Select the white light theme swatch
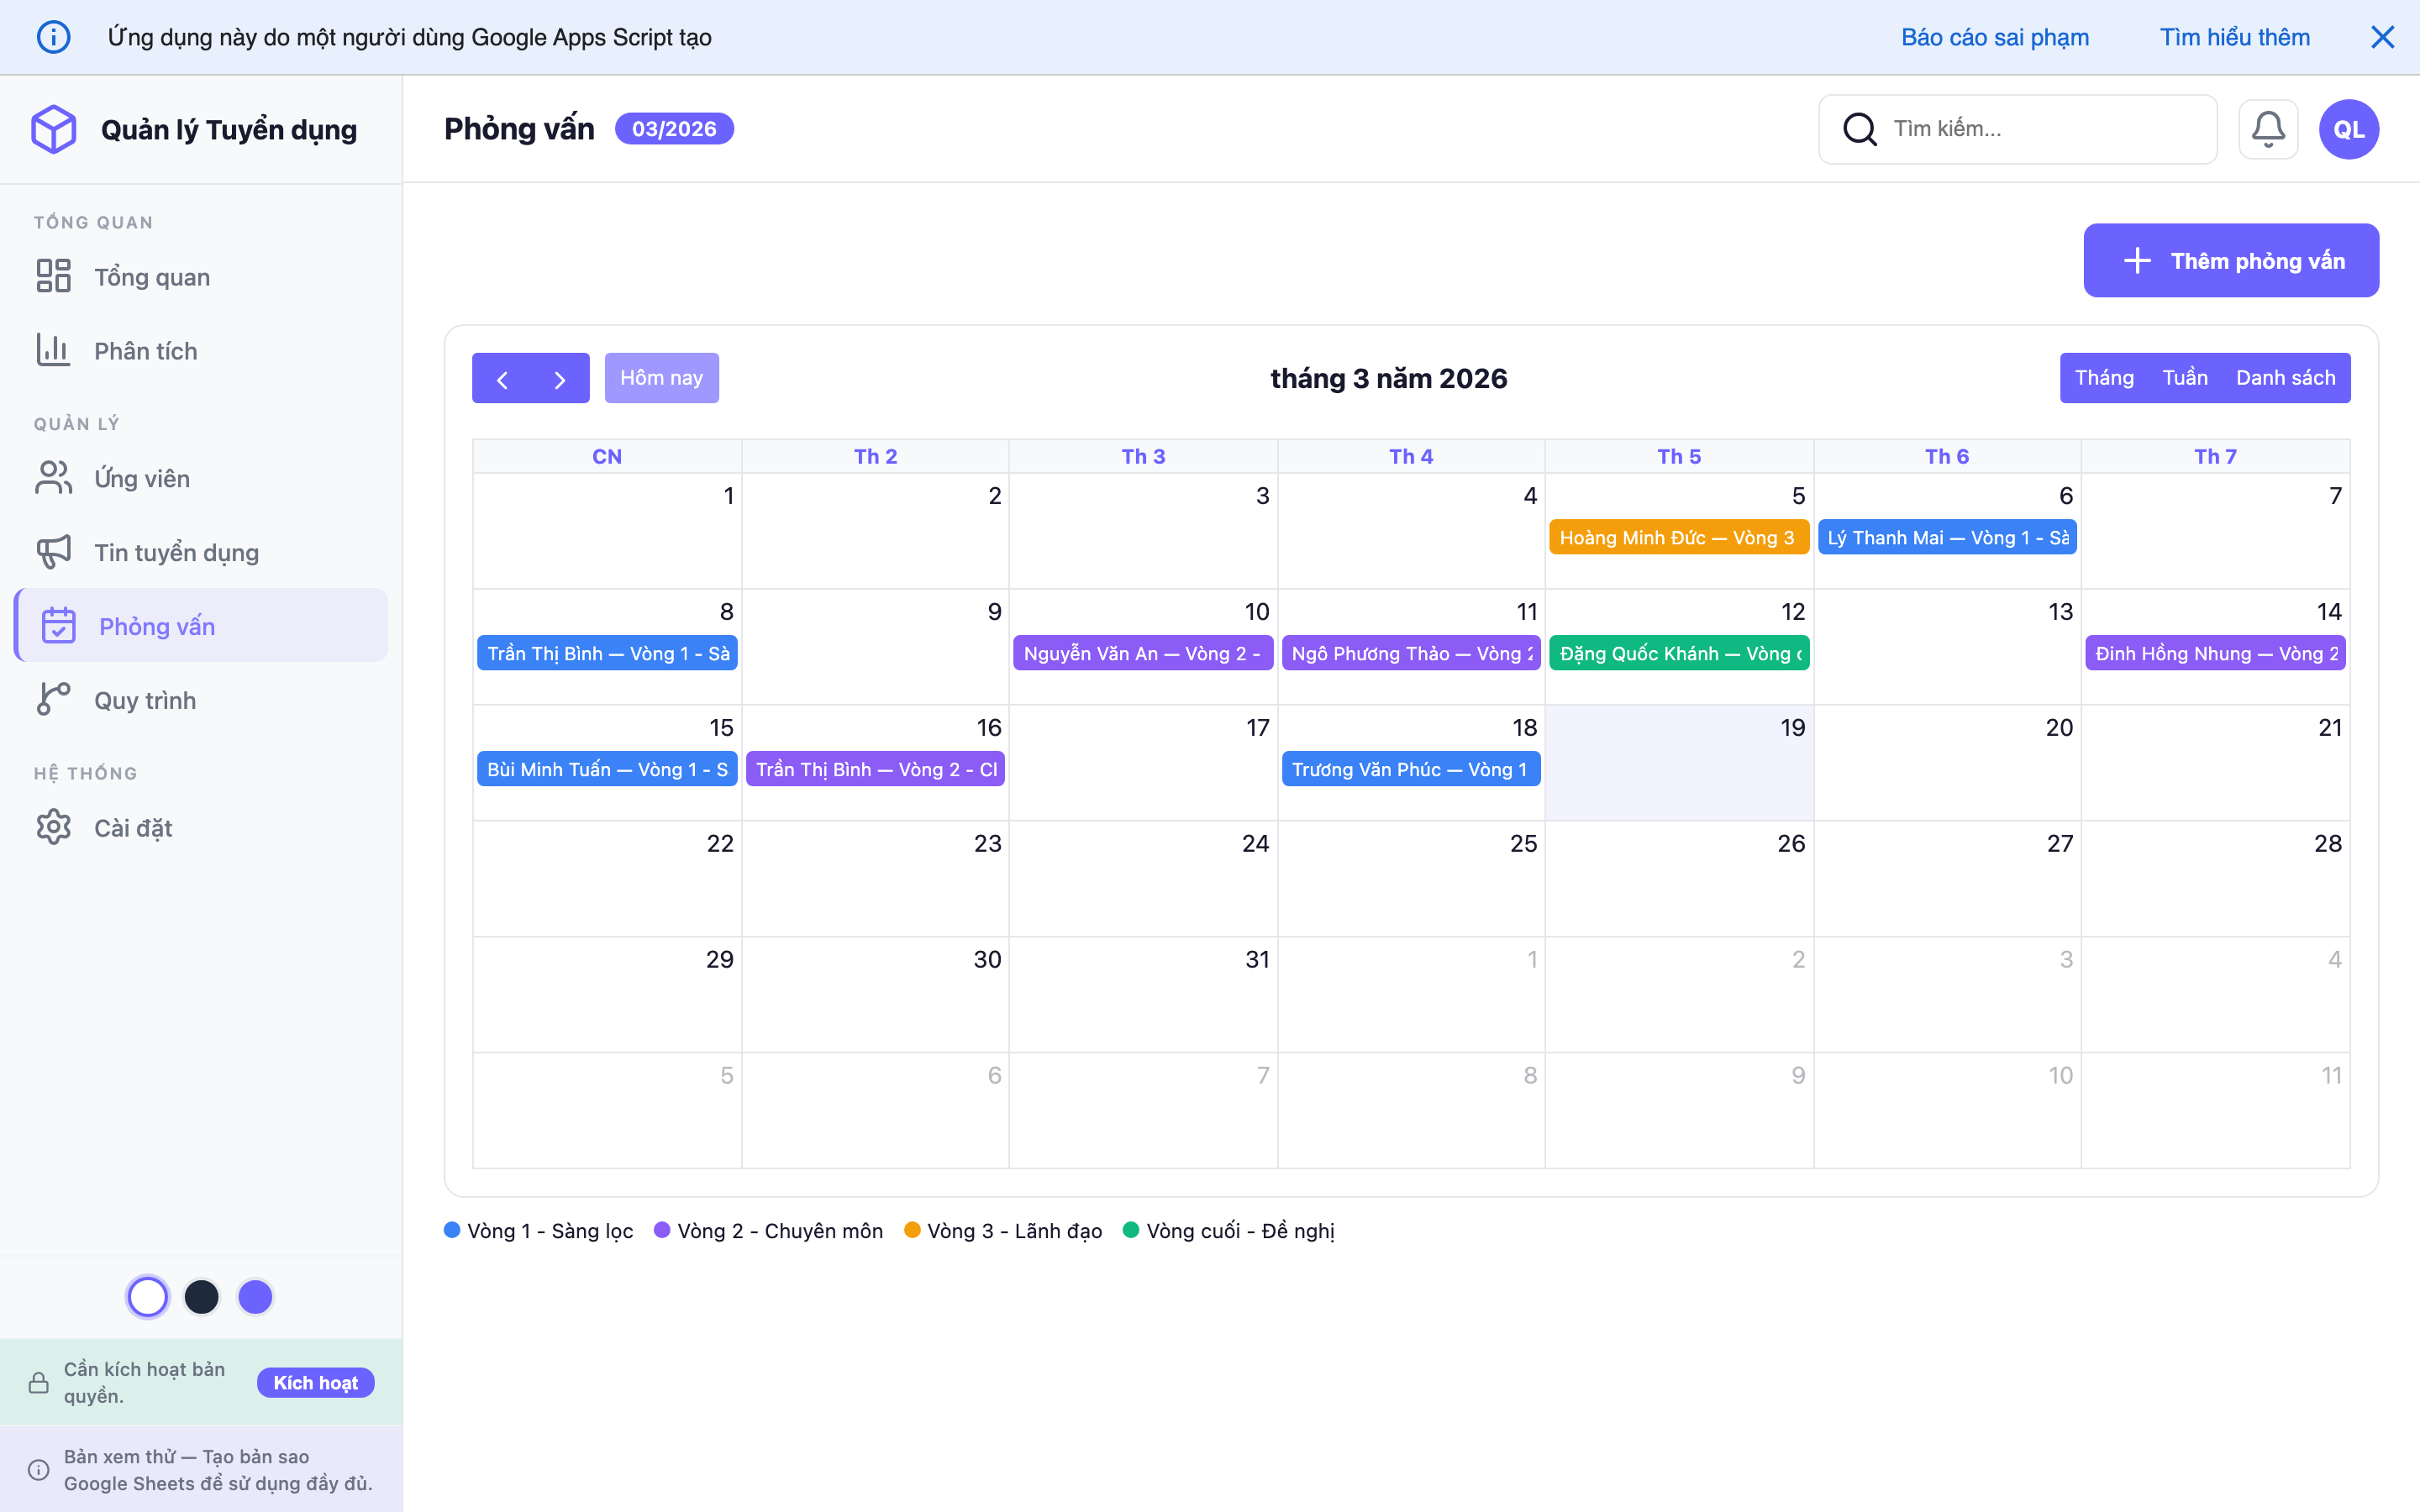 (x=148, y=1297)
